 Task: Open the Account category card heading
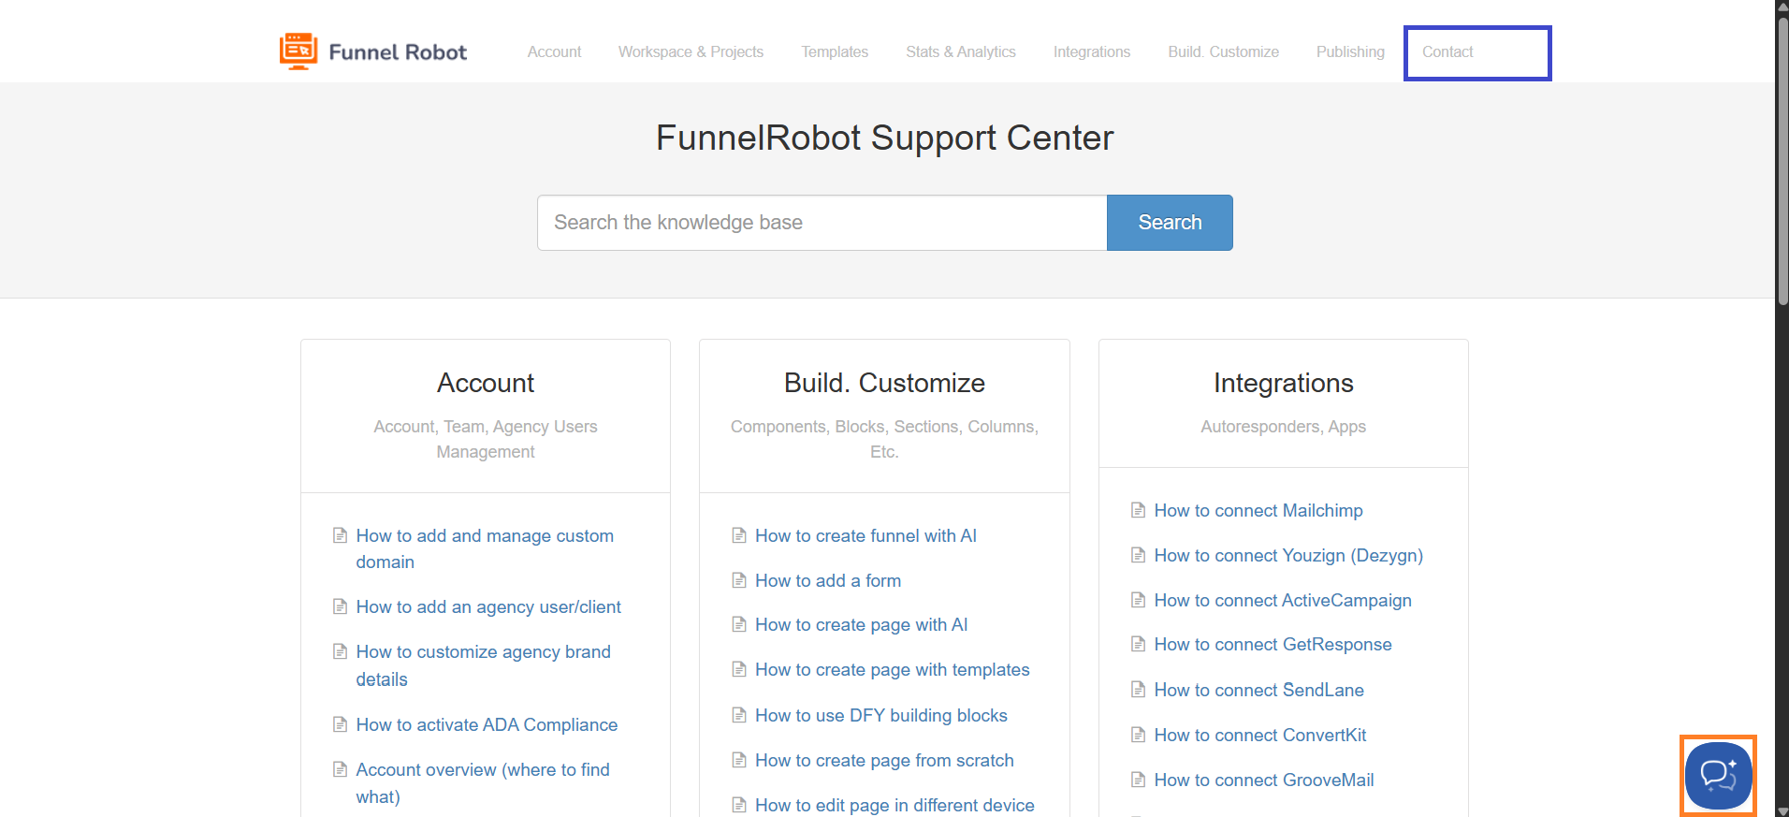(x=486, y=383)
